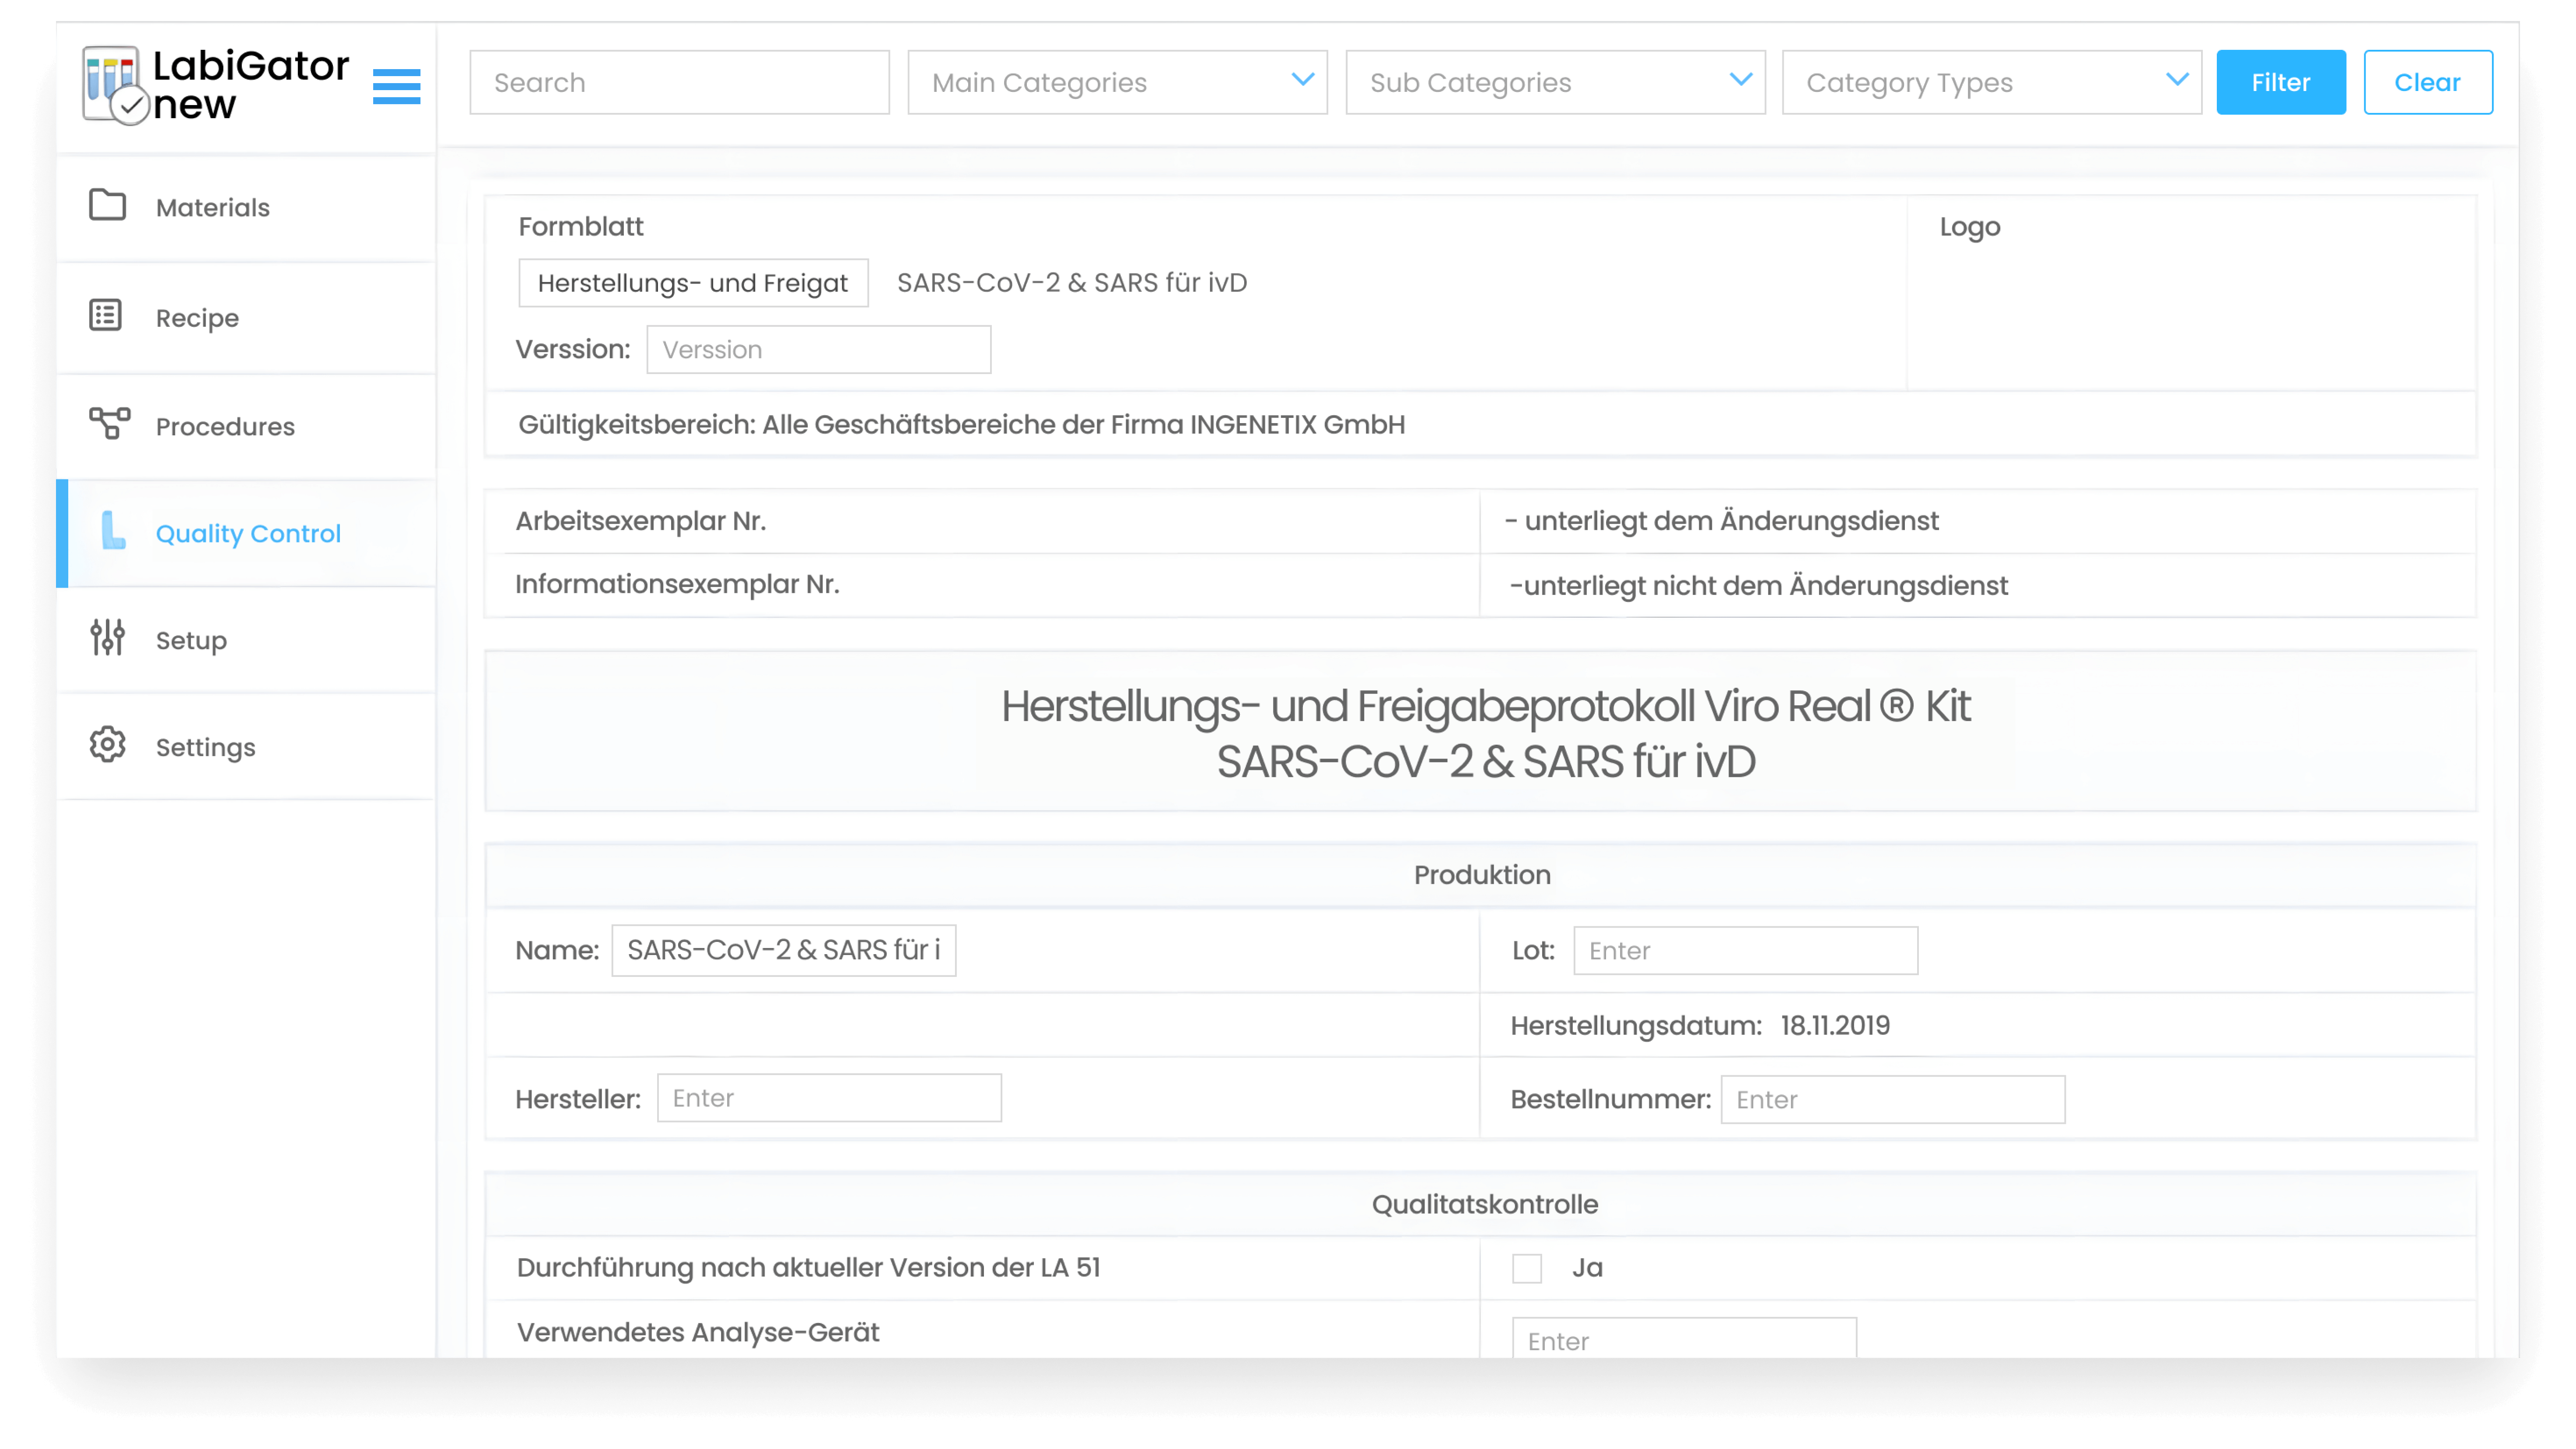Viewport: 2576px width, 1449px height.
Task: Click the Settings gear icon
Action: [x=107, y=745]
